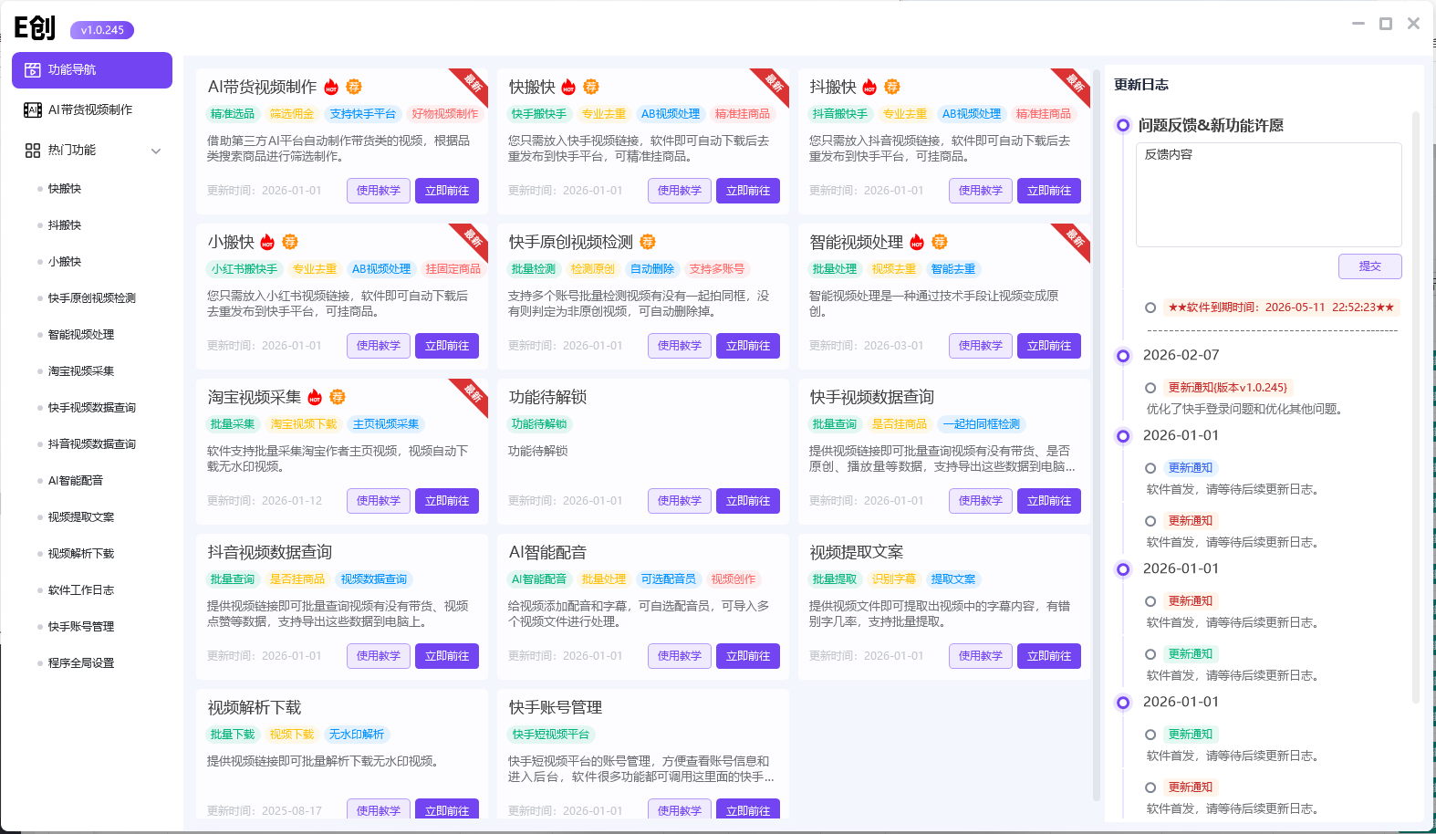Click 立即前往 on AI智能配音 card
Viewport: 1436px width, 834px height.
748,656
